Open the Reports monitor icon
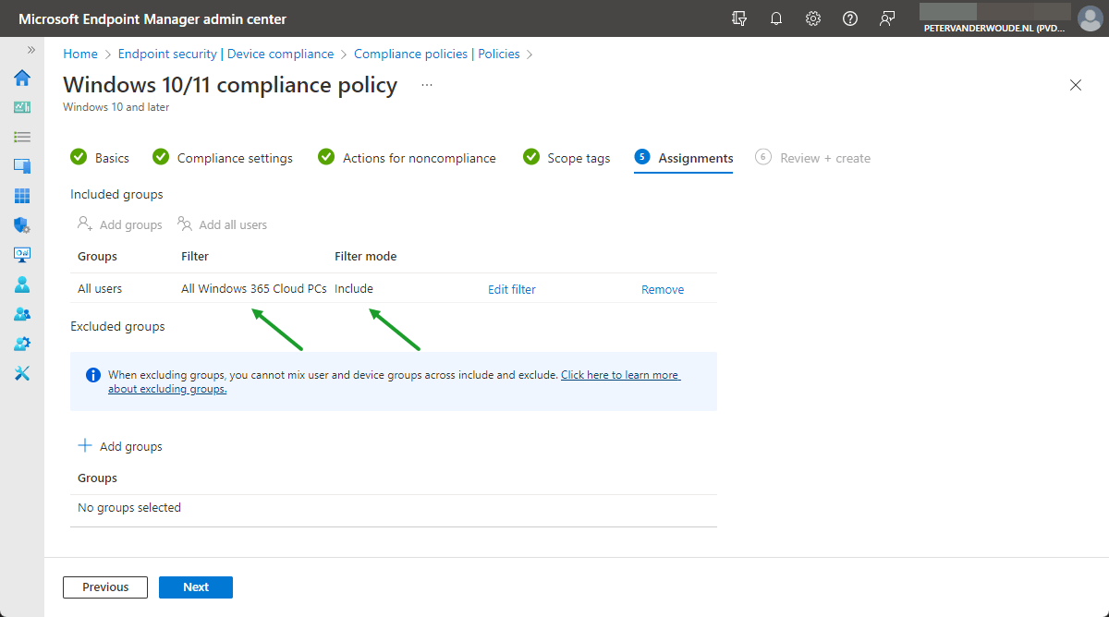The image size is (1109, 617). click(22, 255)
